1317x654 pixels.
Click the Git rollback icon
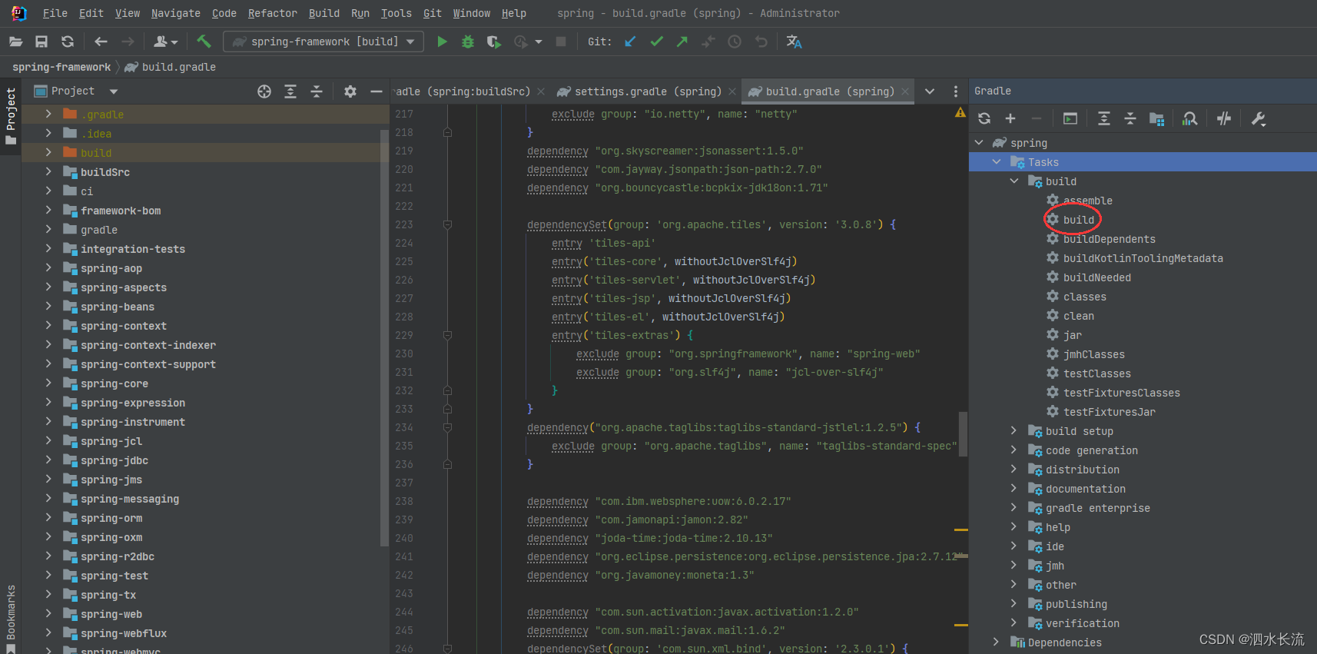(x=761, y=41)
